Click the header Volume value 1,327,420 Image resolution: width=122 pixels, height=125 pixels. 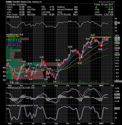click(x=108, y=14)
